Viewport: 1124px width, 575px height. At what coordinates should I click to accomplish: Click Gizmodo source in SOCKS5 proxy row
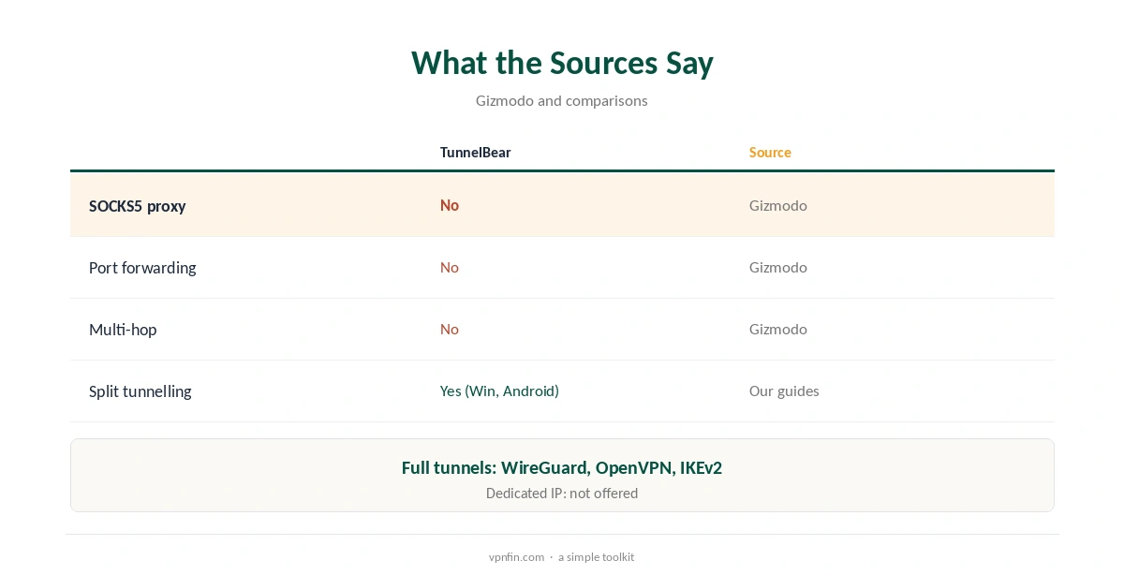(x=778, y=205)
